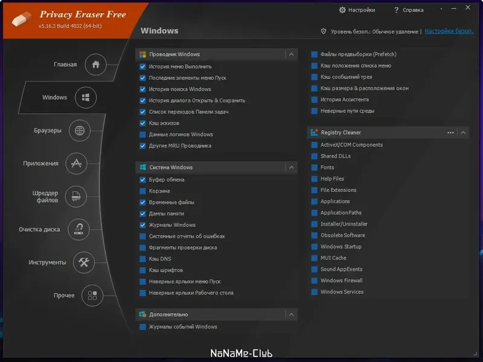Screen dimensions: 483x362
Task: Collapse the Registry Cleaner section
Action: (463, 132)
